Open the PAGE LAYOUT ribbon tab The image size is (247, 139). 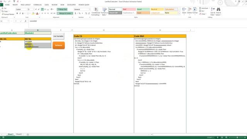click(x=25, y=5)
